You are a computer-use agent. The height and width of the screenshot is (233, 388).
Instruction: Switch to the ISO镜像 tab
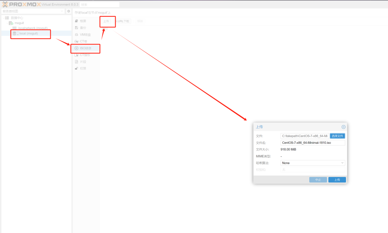pyautogui.click(x=86, y=48)
